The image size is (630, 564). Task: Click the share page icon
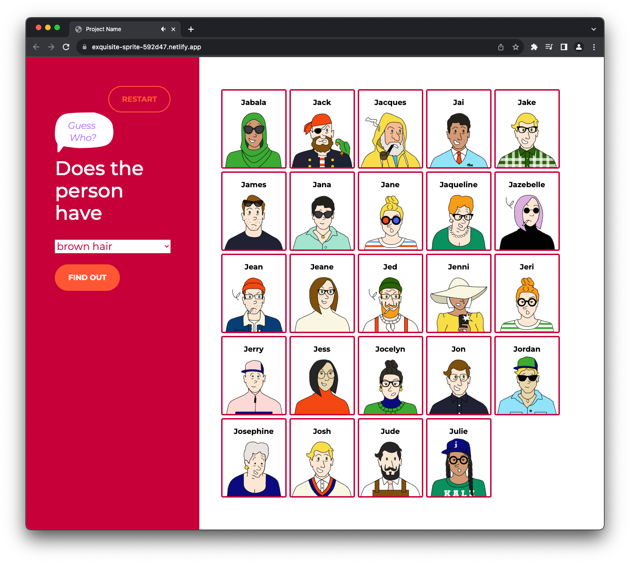point(501,47)
